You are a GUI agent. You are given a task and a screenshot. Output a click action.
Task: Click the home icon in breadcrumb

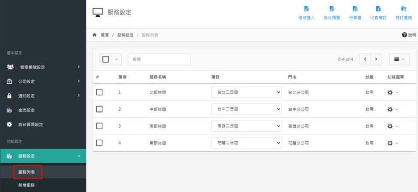click(95, 35)
